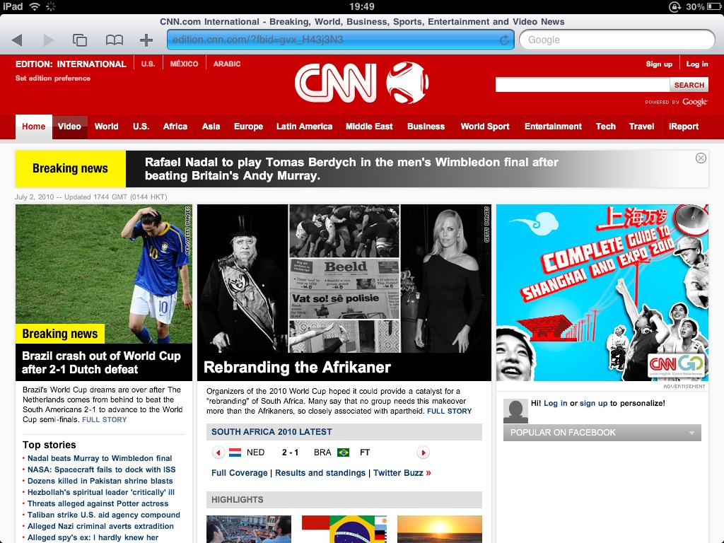Open the Bookmarks book icon
The image size is (724, 543).
(x=114, y=40)
